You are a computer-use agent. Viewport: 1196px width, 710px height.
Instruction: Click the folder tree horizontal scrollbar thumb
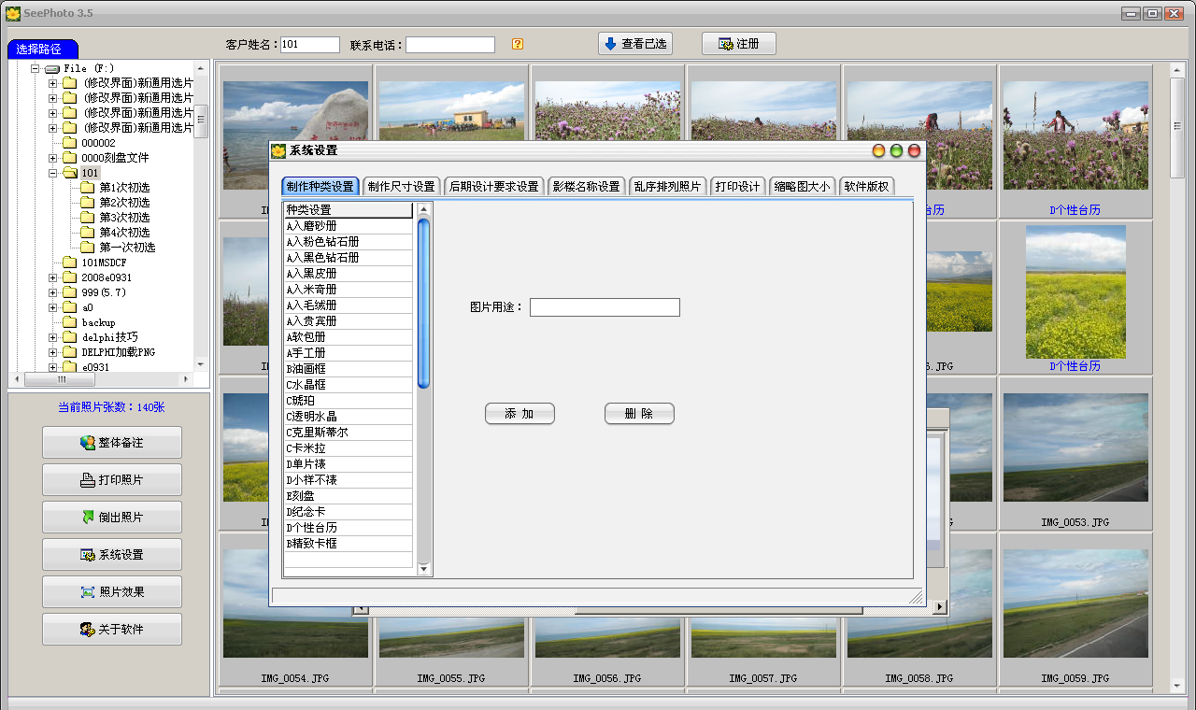[62, 379]
